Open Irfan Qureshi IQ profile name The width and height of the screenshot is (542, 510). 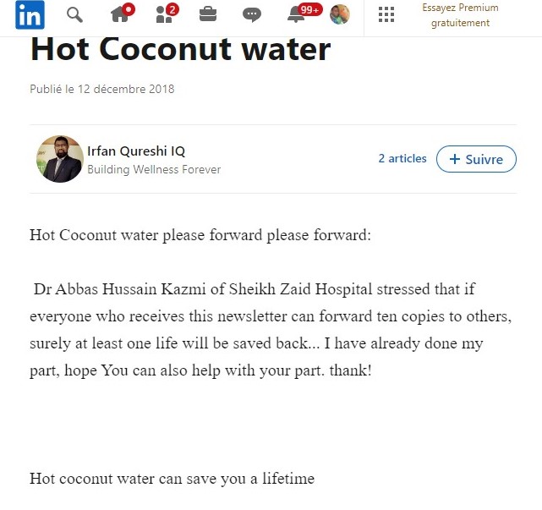136,151
